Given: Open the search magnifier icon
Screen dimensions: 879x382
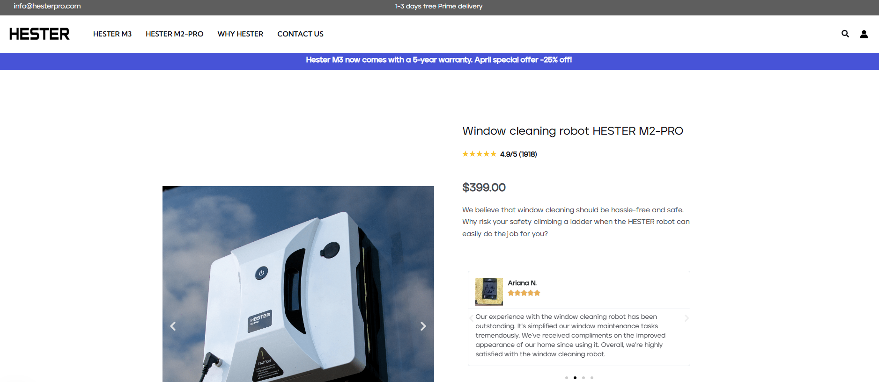Looking at the screenshot, I should pos(845,34).
